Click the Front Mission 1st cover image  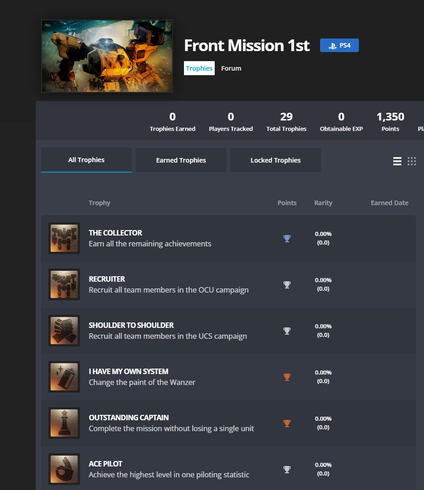[107, 56]
